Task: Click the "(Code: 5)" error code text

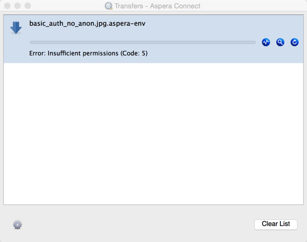Action: (134, 53)
